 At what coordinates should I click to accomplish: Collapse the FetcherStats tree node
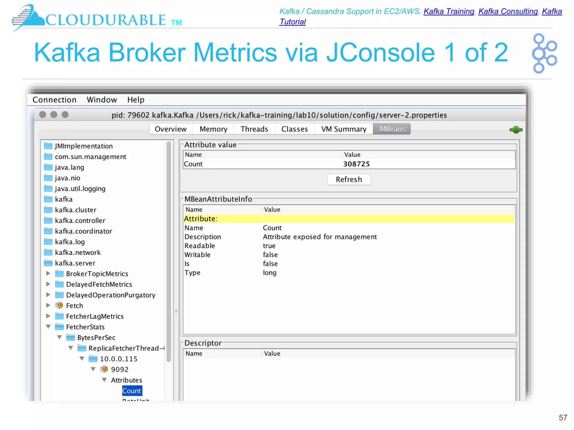click(x=48, y=326)
